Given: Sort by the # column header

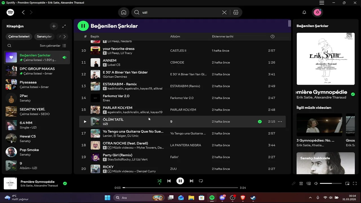Looking at the screenshot, I should pyautogui.click(x=85, y=36).
